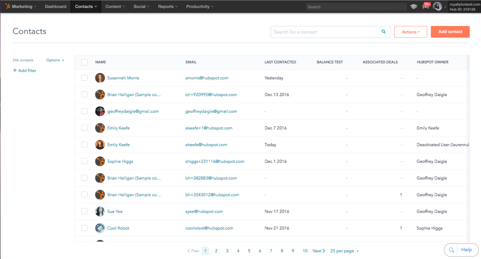Click the contact search magnifier icon

[x=383, y=32]
